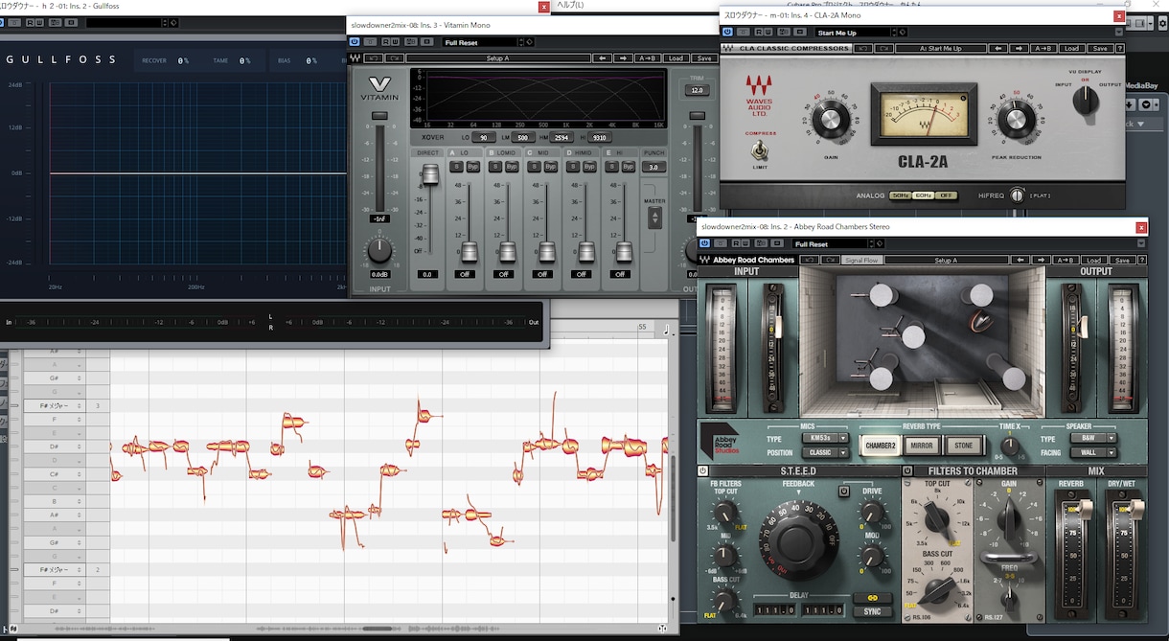Screen dimensions: 1169x641
Task: Select the CHAMBER2 reverb type
Action: [x=881, y=446]
